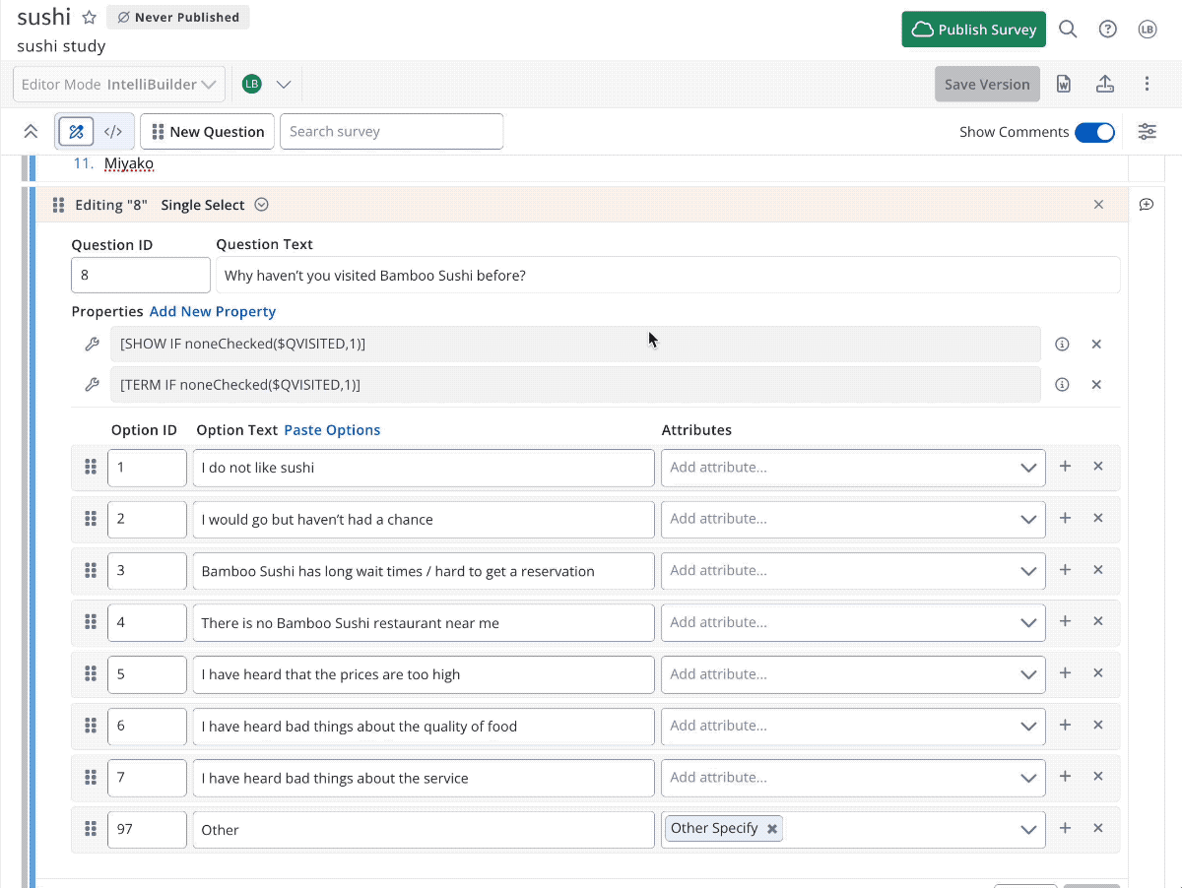Delete the SHOW IF property
This screenshot has height=888, width=1182.
[x=1096, y=345]
